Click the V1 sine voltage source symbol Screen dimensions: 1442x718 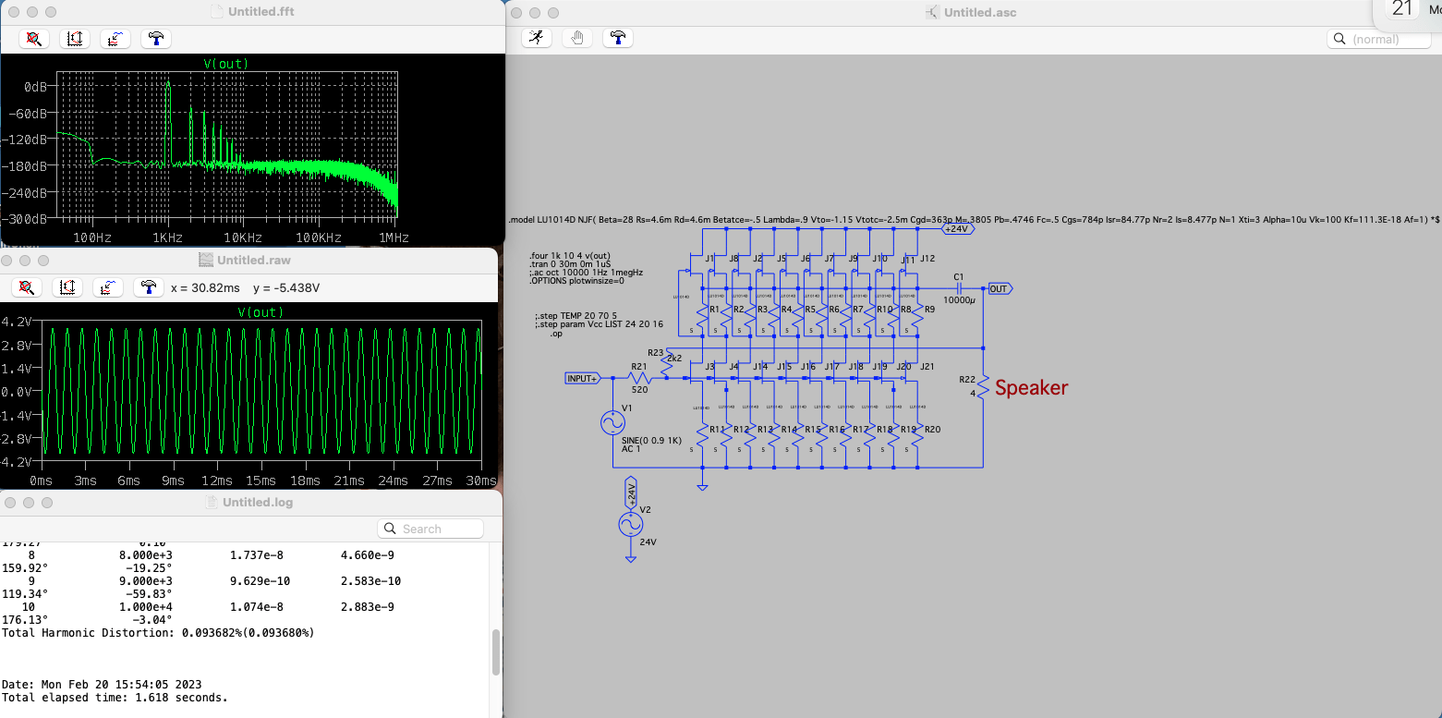coord(612,423)
